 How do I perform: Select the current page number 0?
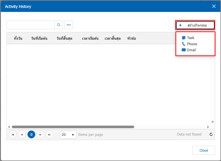(31, 135)
